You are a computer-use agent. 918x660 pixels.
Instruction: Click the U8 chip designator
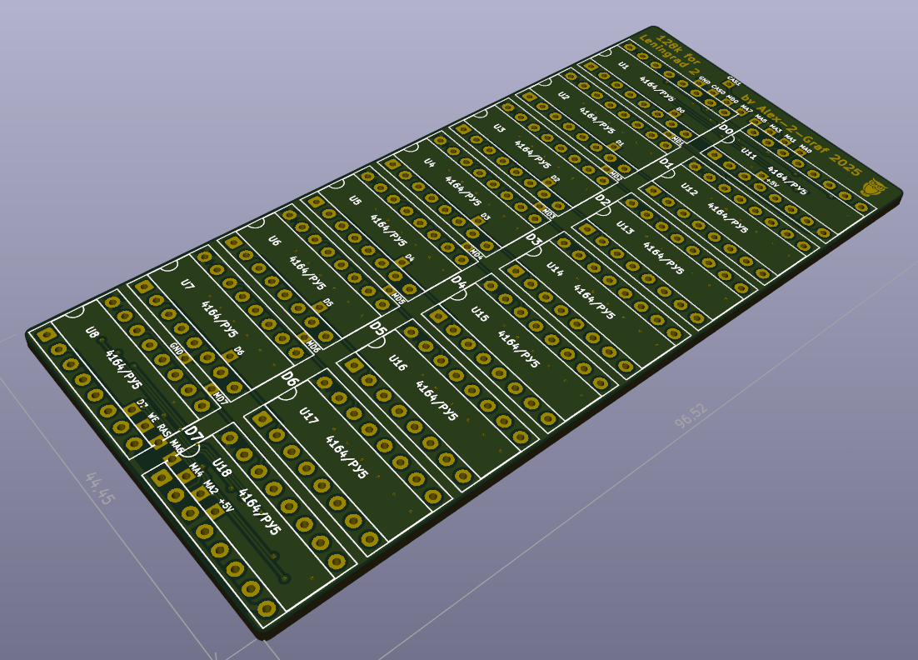tap(92, 335)
